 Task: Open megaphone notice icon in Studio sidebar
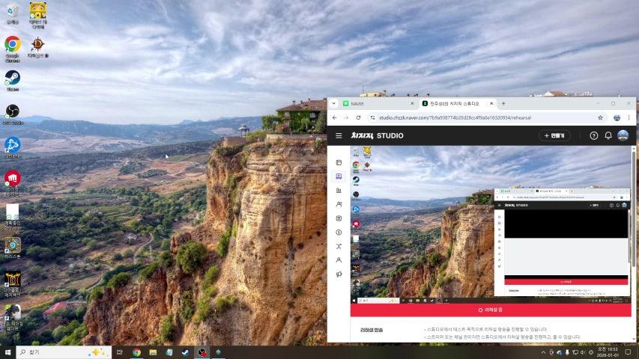(x=339, y=274)
